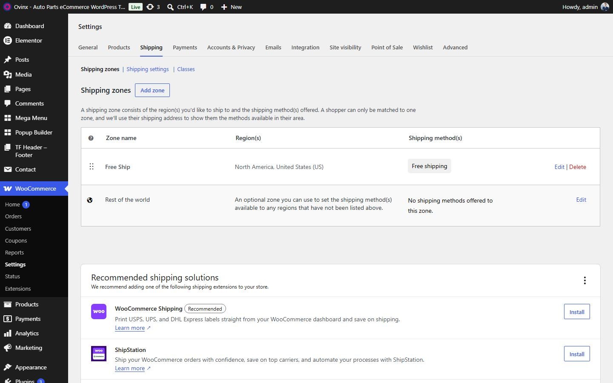Open Howdy, admin account menu
This screenshot has height=383, width=613.
click(585, 7)
